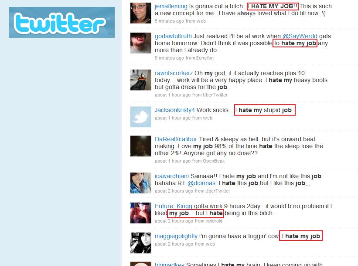Open the icawardhiani username link

pyautogui.click(x=172, y=176)
